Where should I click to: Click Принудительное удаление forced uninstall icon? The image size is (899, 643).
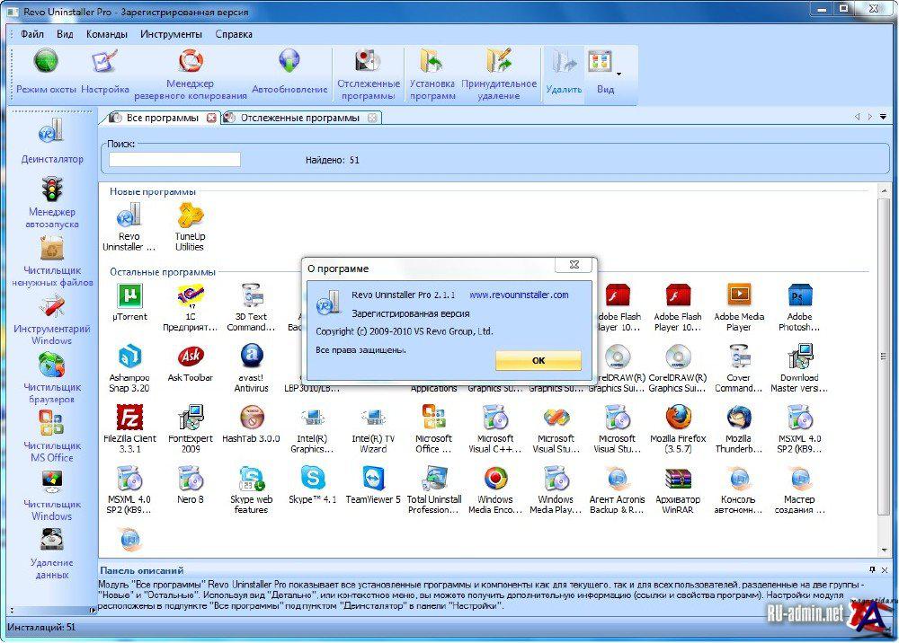coord(499,61)
